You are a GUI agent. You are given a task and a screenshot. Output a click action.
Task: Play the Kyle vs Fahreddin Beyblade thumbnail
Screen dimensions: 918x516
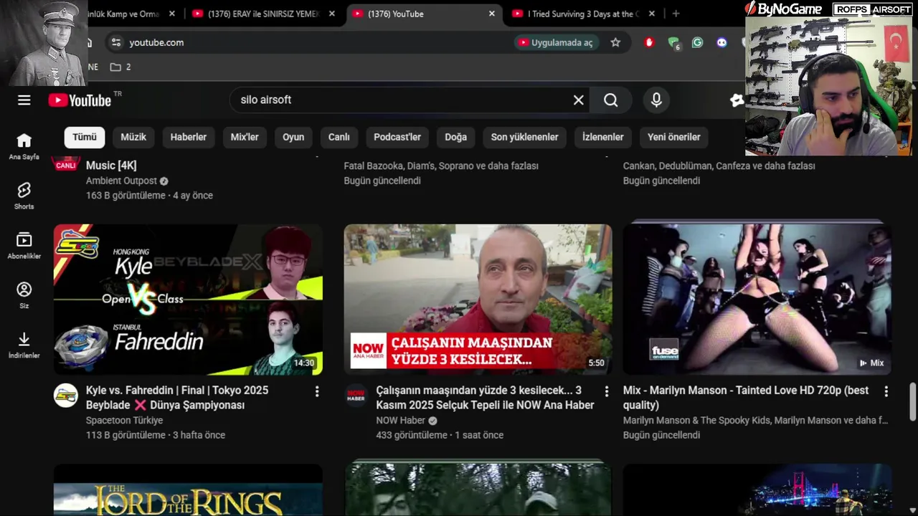188,300
